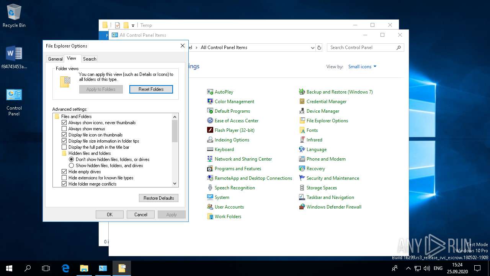Toggle Display file icon on thumbnails

tap(64, 135)
